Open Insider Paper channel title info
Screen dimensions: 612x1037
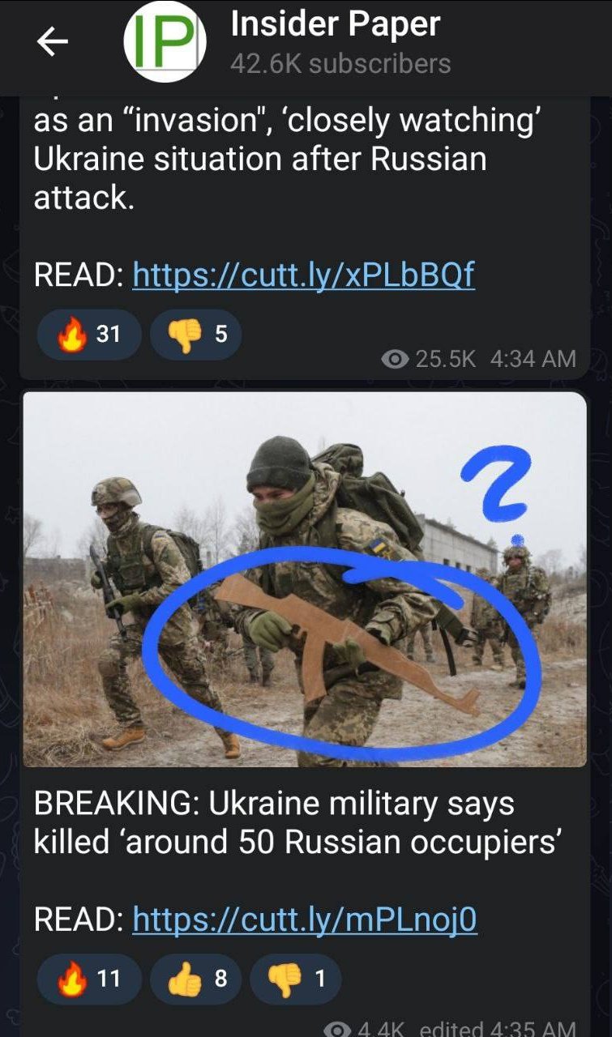[335, 24]
